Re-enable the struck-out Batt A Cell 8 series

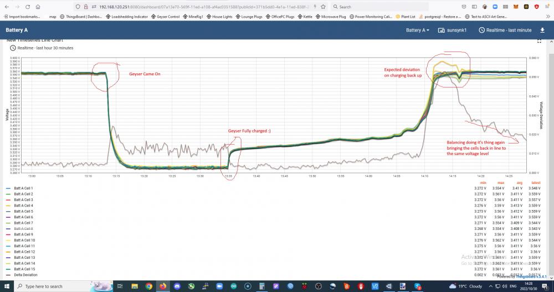23,229
